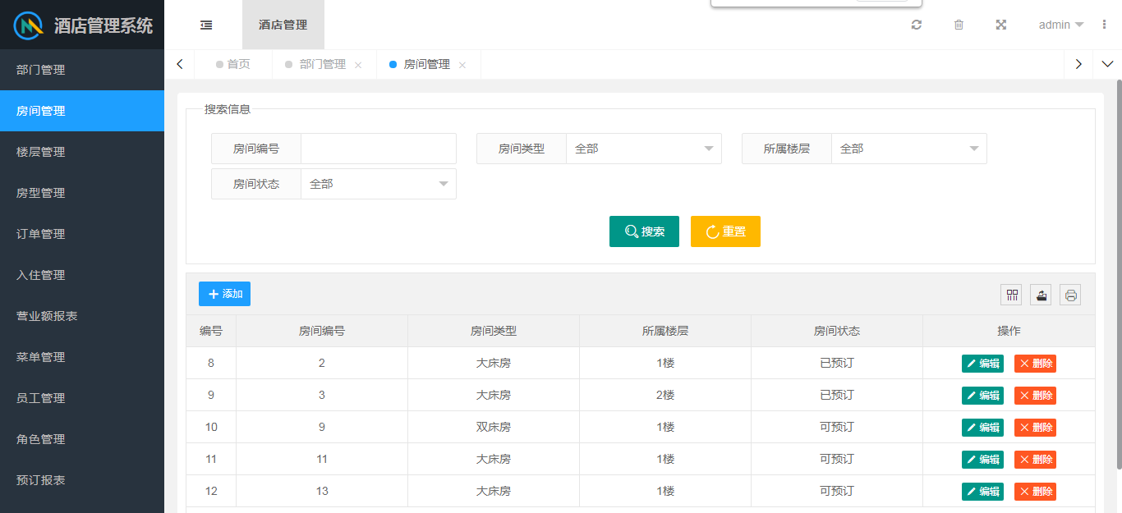
Task: Collapse the sidebar with the menu-fold icon
Action: [206, 25]
